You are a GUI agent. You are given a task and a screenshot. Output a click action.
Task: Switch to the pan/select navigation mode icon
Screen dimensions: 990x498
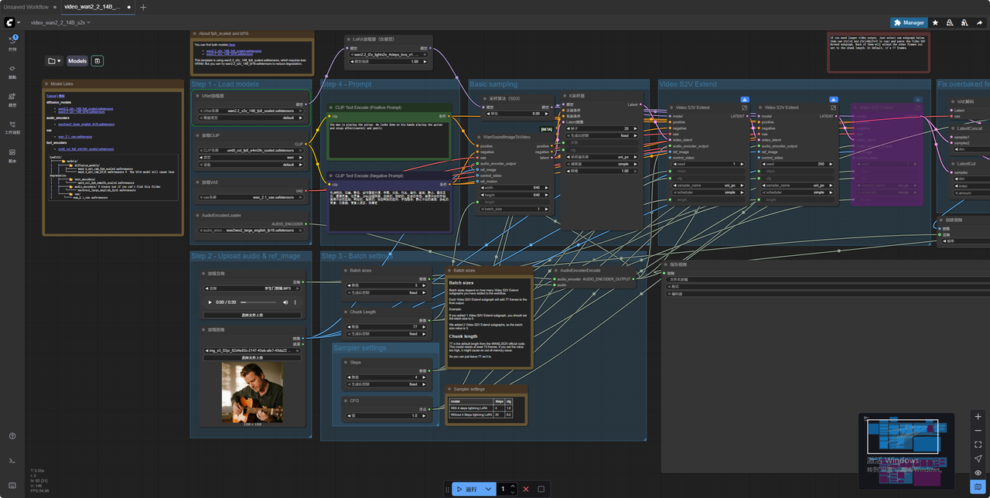coord(978,459)
